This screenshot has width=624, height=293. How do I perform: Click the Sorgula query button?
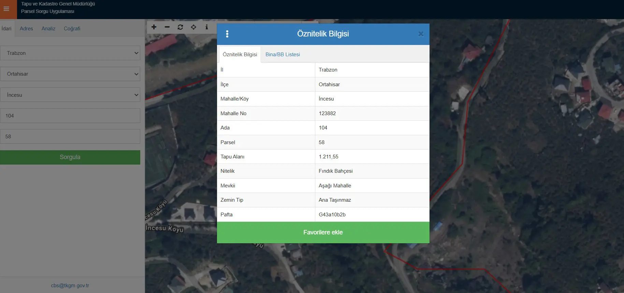tap(70, 157)
